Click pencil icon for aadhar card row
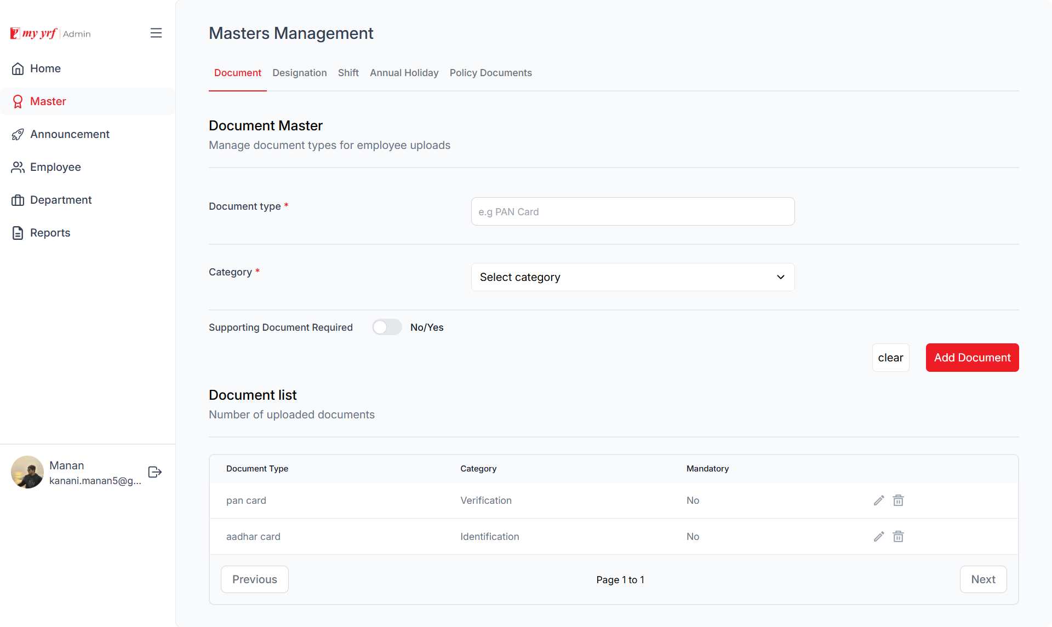1052x627 pixels. pos(879,537)
